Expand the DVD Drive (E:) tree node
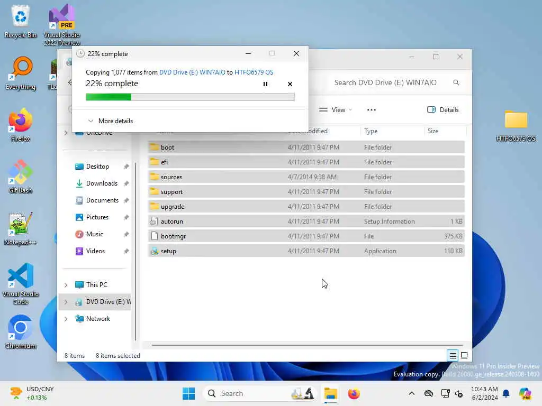The image size is (542, 406). (x=66, y=302)
